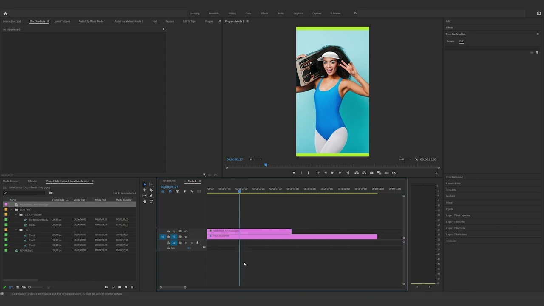Open the Essential Graphics panel menu
This screenshot has height=306, width=544.
[x=538, y=34]
